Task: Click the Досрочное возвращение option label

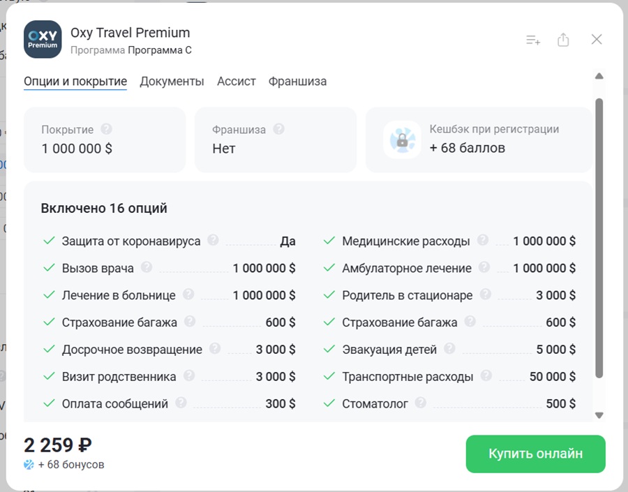Action: pyautogui.click(x=132, y=350)
